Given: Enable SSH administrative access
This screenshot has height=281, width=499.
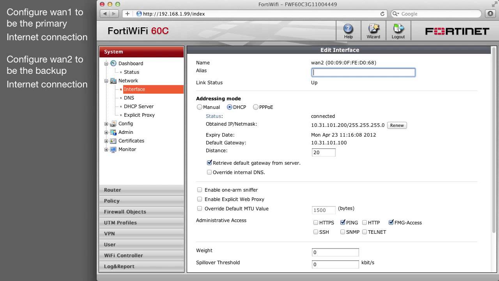Looking at the screenshot, I should coord(316,232).
